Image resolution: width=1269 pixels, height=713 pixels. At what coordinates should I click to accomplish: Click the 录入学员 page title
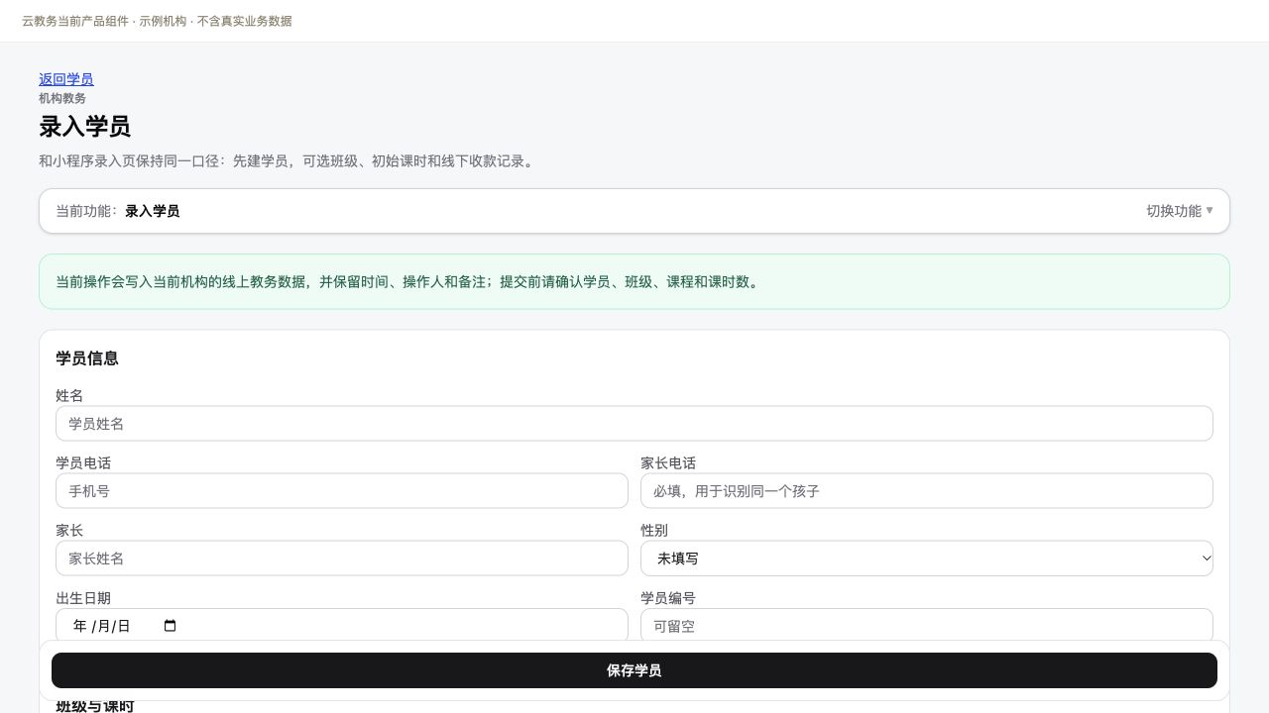click(84, 127)
